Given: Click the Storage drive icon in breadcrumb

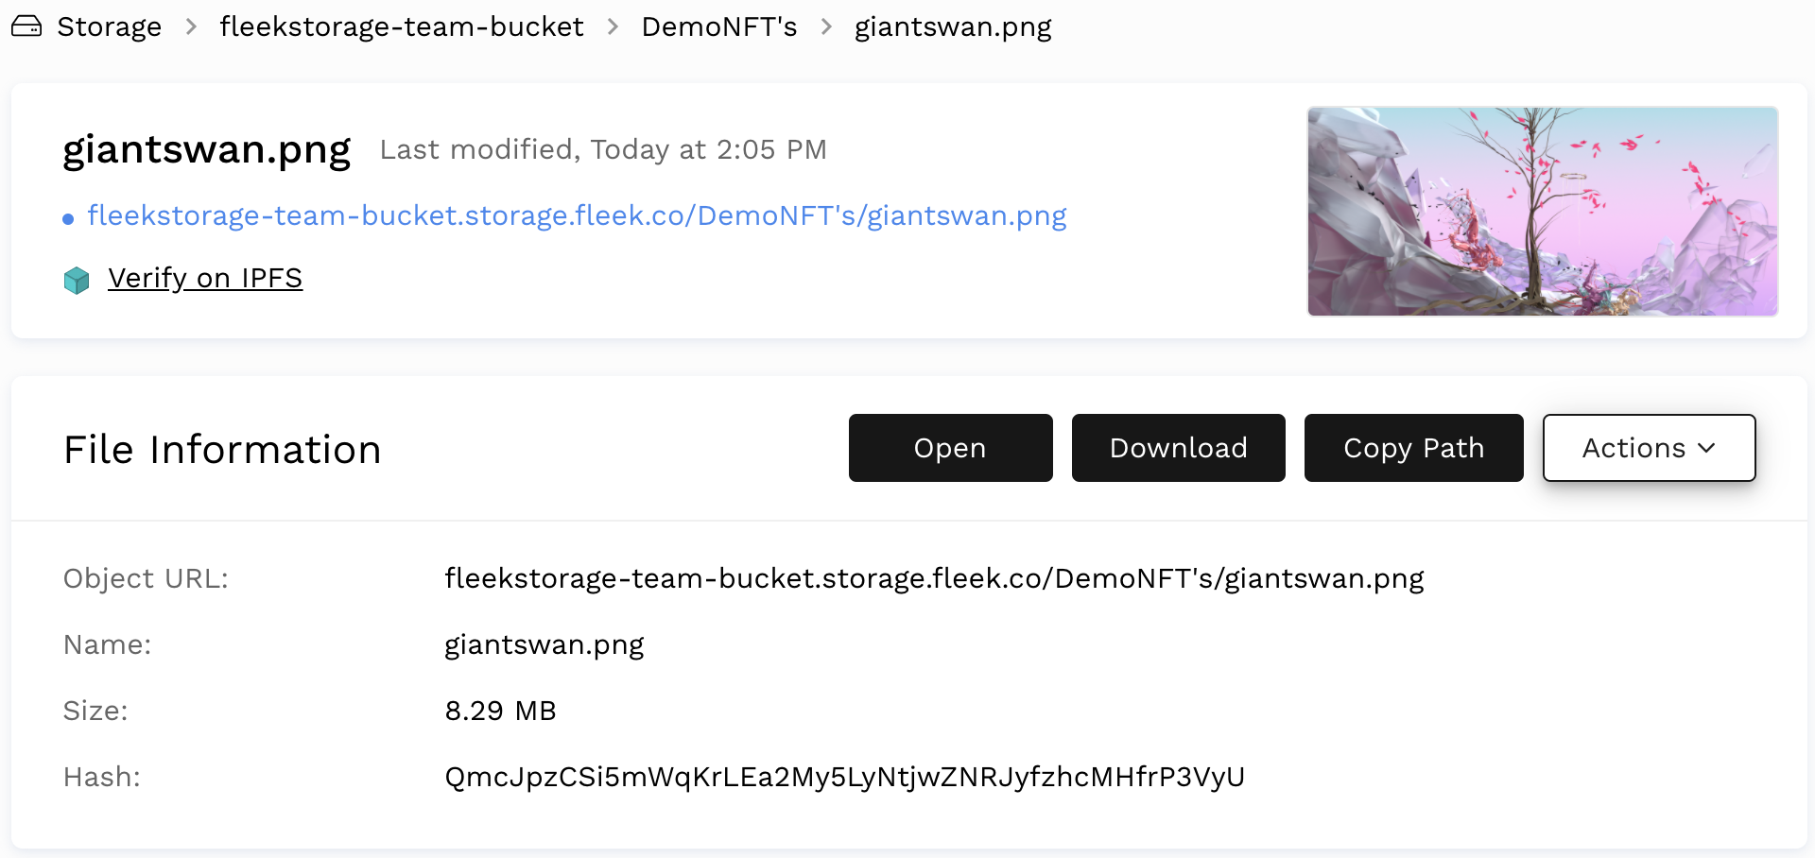Looking at the screenshot, I should click(26, 26).
